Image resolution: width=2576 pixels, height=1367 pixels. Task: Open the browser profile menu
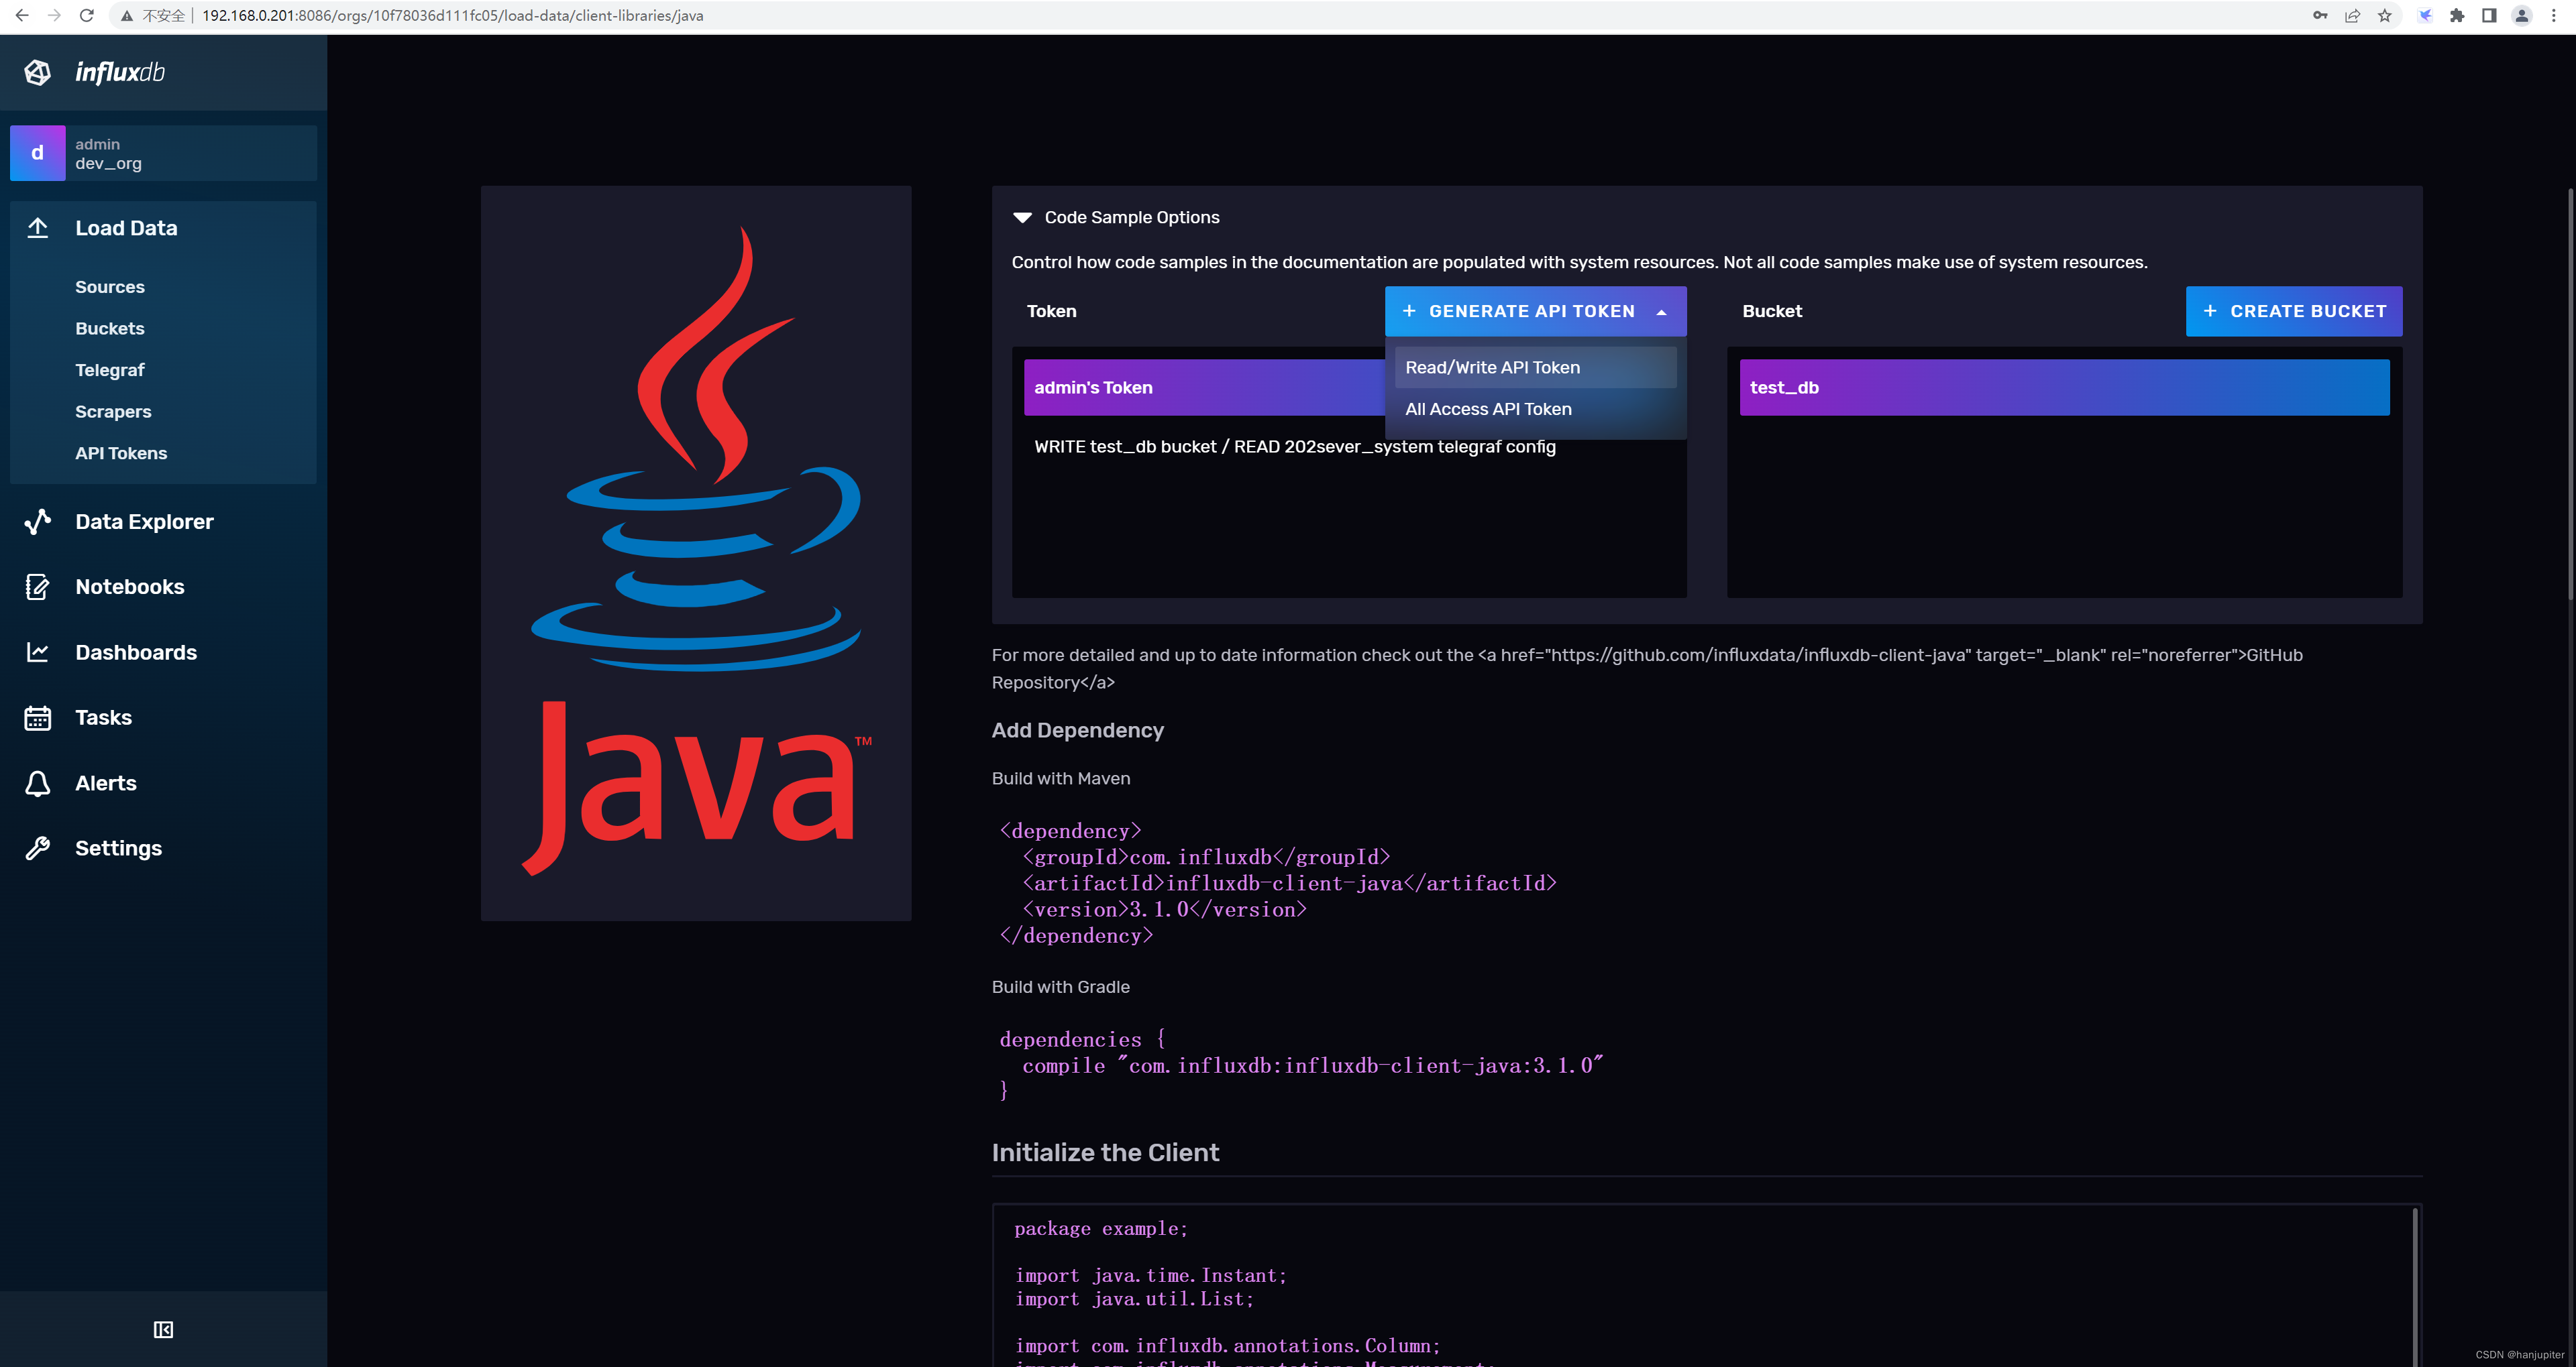(2522, 16)
